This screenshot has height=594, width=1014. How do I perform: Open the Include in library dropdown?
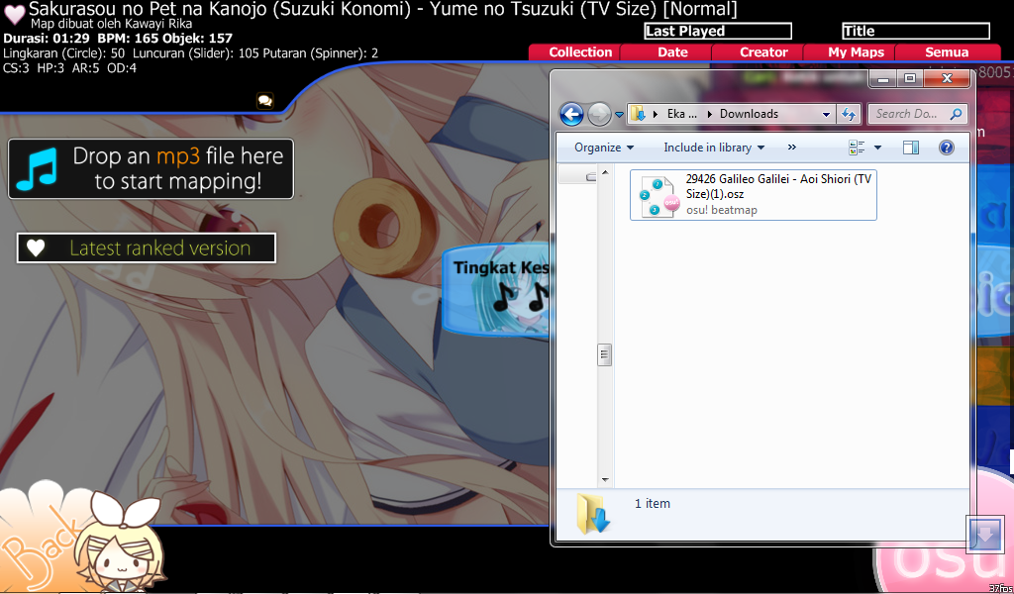714,148
